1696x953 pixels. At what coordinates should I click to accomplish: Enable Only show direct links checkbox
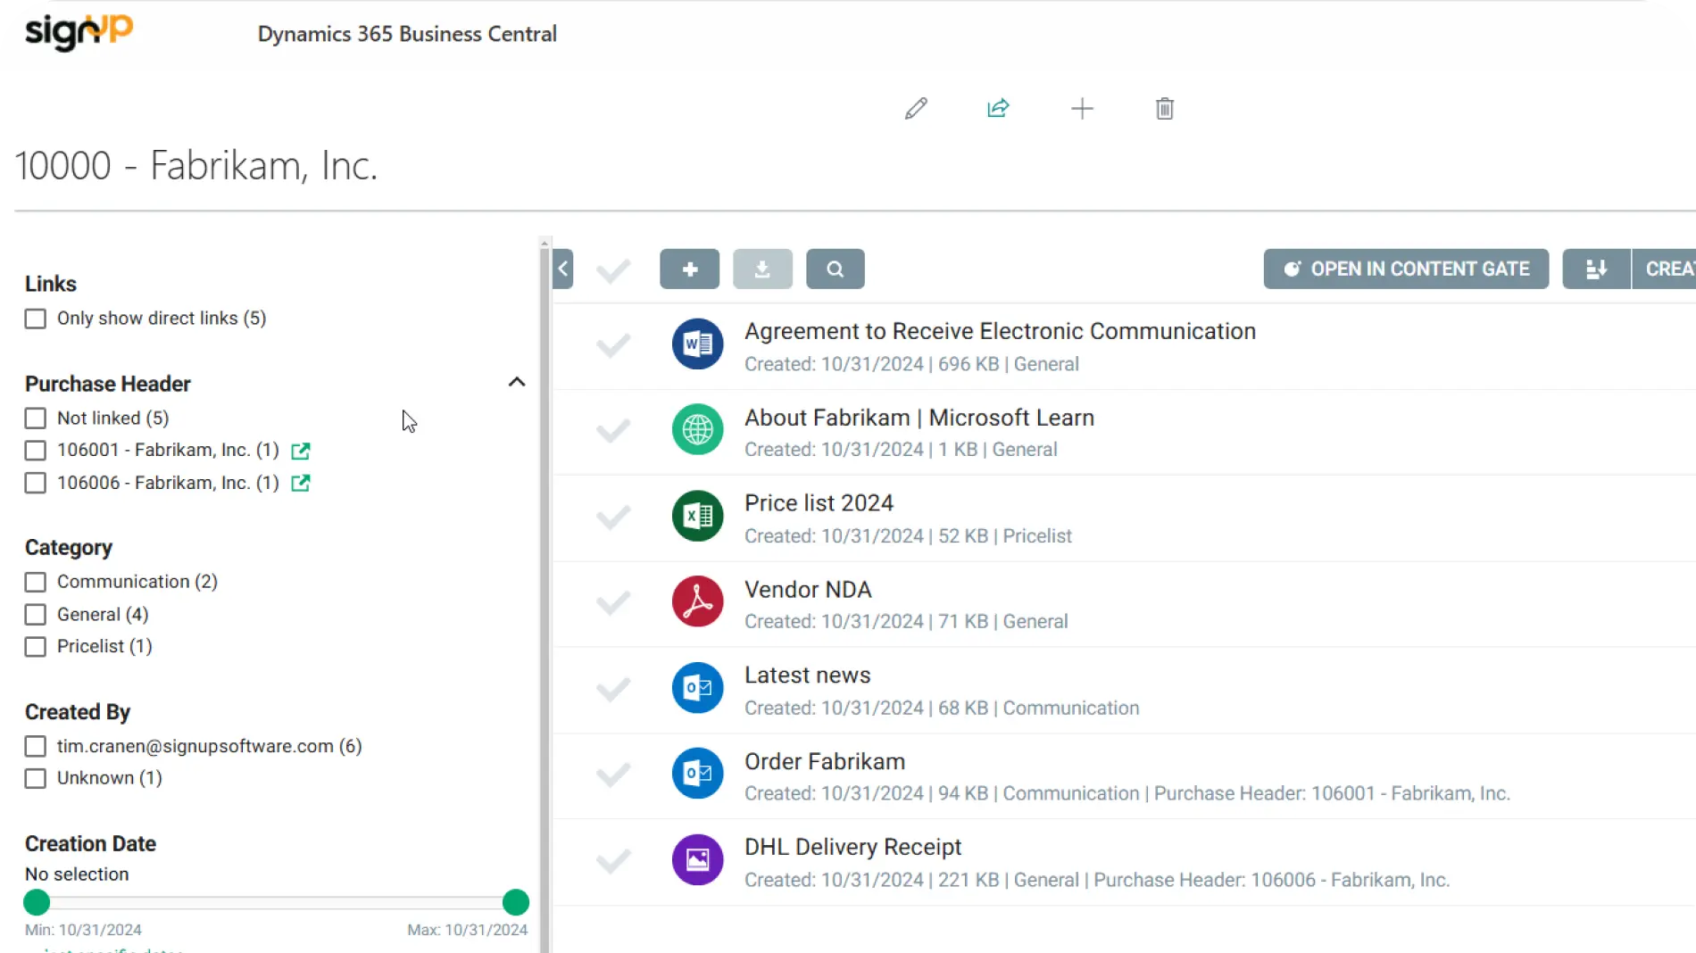[x=36, y=319]
